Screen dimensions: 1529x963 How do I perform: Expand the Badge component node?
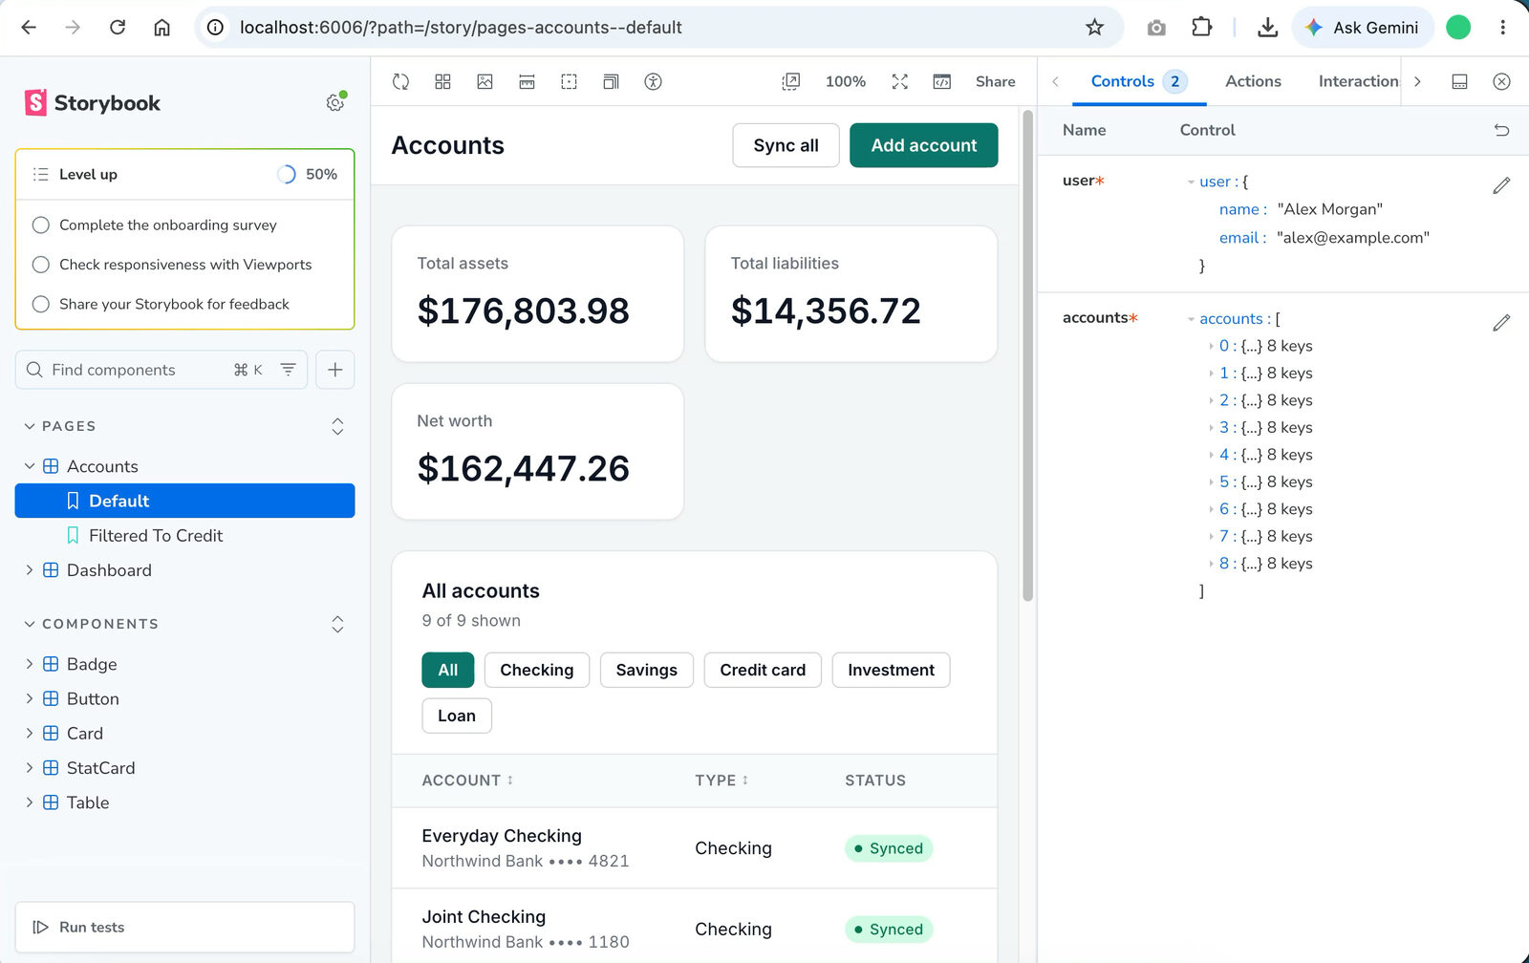point(29,664)
